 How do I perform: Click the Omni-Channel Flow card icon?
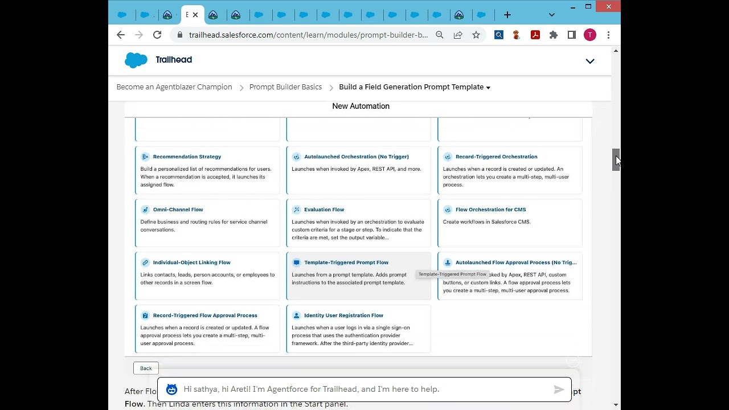(x=145, y=210)
